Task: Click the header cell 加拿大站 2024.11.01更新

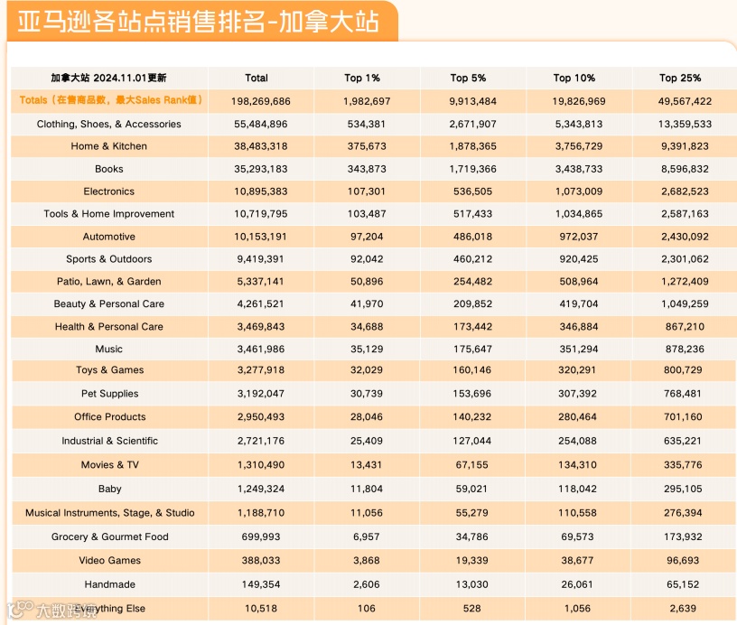Action: pyautogui.click(x=108, y=78)
